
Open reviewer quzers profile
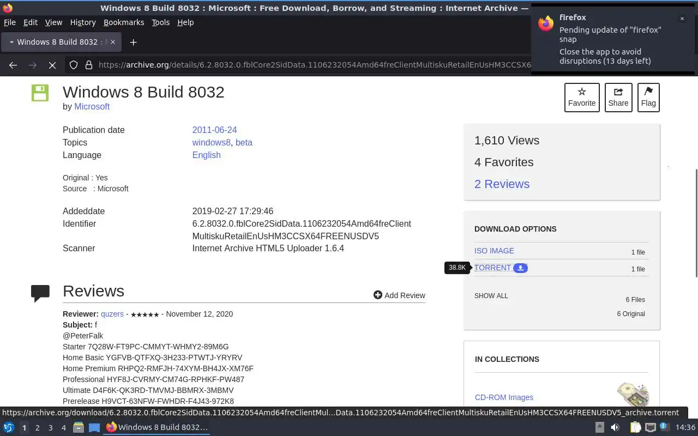112,314
